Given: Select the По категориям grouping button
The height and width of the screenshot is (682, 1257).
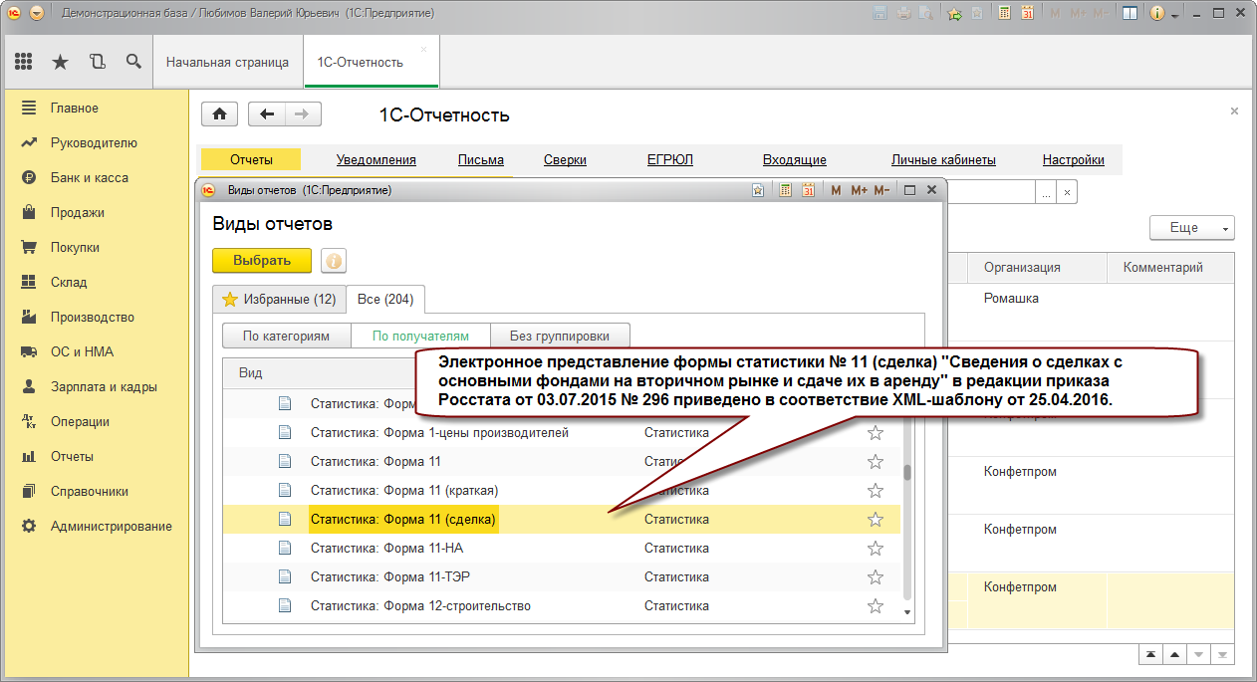Looking at the screenshot, I should click(x=286, y=336).
